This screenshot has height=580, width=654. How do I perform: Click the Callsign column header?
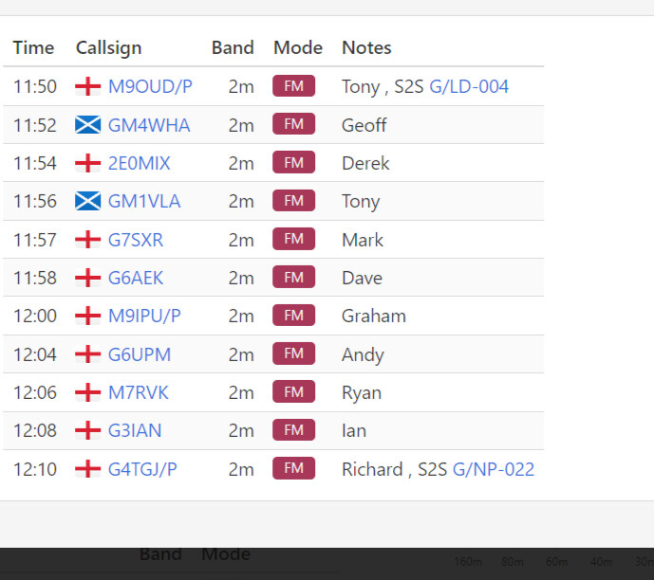(108, 47)
